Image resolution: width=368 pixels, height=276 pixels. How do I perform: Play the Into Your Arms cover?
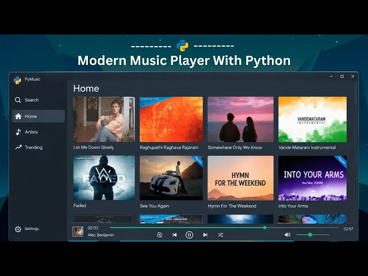pos(312,178)
